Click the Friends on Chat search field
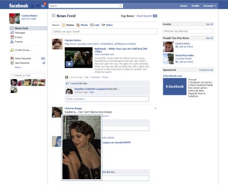 coord(28,75)
